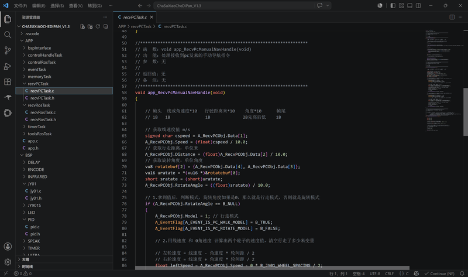The height and width of the screenshot is (277, 468).
Task: Open recvRosTask.c in the explorer
Action: pyautogui.click(x=64, y=112)
